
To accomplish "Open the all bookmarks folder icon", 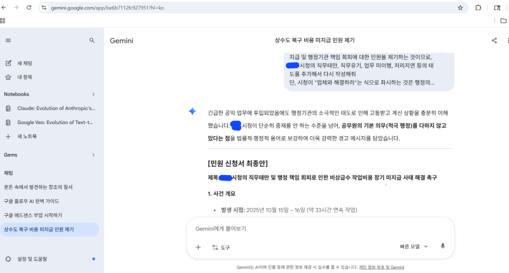I will point(503,21).
